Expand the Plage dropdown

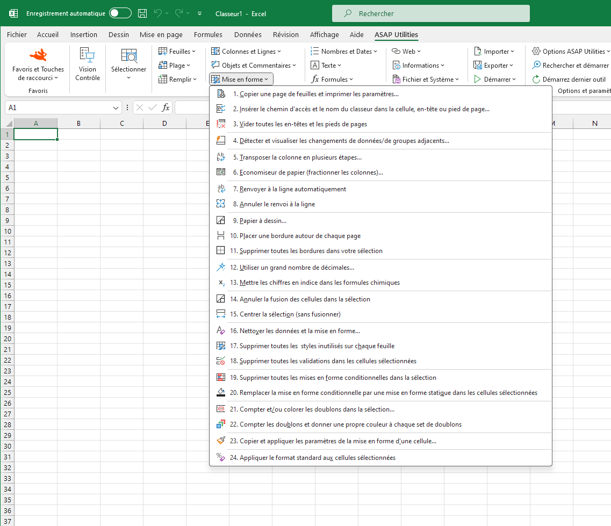pyautogui.click(x=174, y=66)
